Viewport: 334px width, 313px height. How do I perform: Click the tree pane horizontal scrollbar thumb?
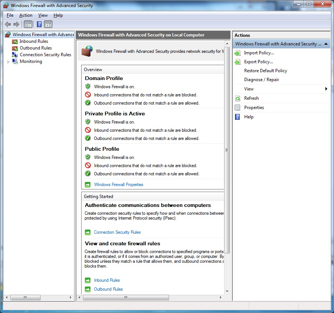25,297
